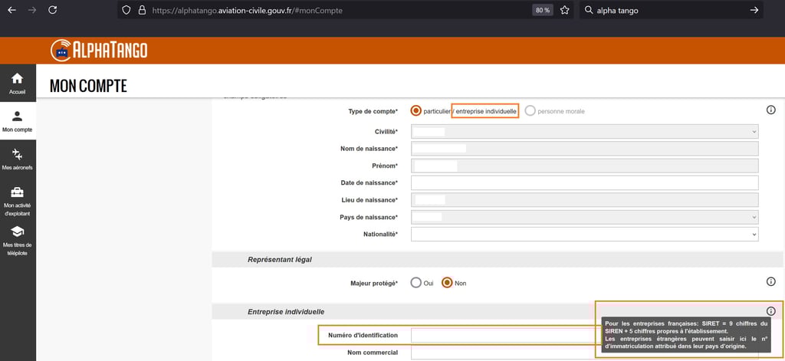This screenshot has width=785, height=361.
Task: Bookmark the page with the star icon
Action: (x=565, y=10)
